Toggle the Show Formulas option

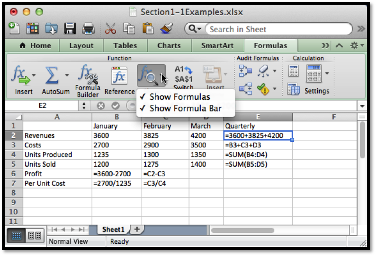(x=179, y=97)
